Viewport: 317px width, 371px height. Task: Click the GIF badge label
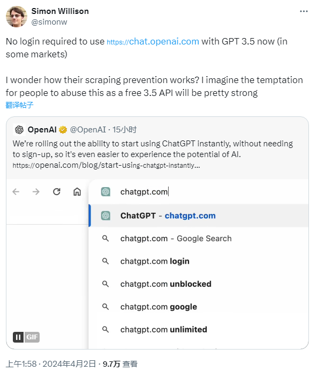click(x=32, y=337)
